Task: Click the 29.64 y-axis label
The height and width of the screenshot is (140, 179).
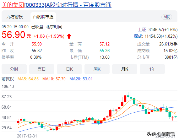Action: tap(7, 128)
